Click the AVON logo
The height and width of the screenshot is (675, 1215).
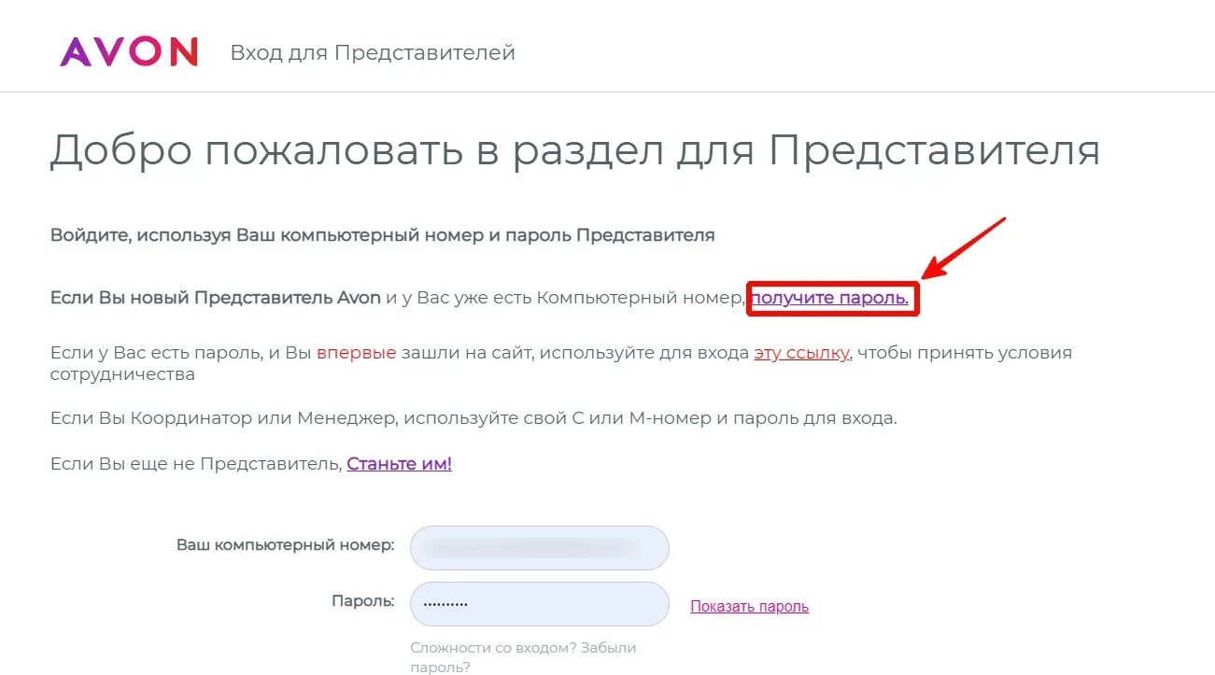(x=129, y=51)
